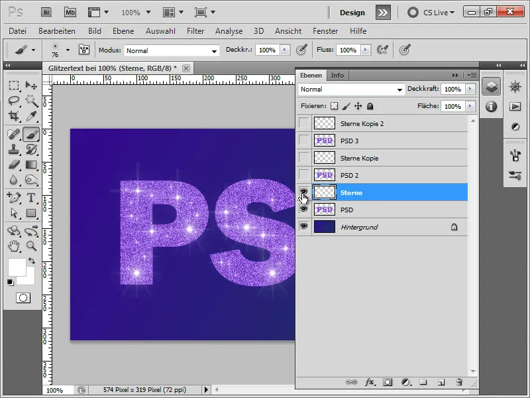Select the Magic Wand tool

pos(31,101)
